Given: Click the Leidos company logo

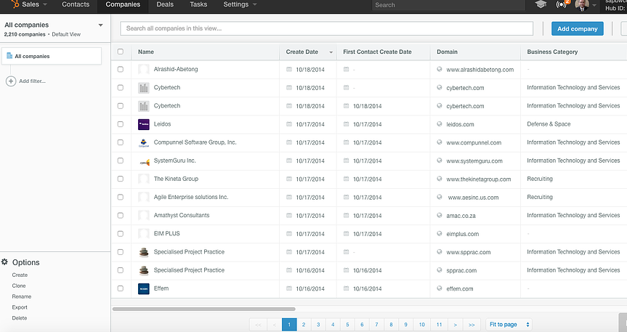Looking at the screenshot, I should 144,124.
